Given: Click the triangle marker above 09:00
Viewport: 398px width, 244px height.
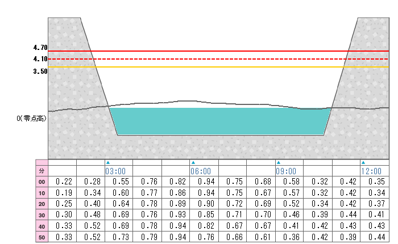Looking at the screenshot, I should tap(278, 162).
